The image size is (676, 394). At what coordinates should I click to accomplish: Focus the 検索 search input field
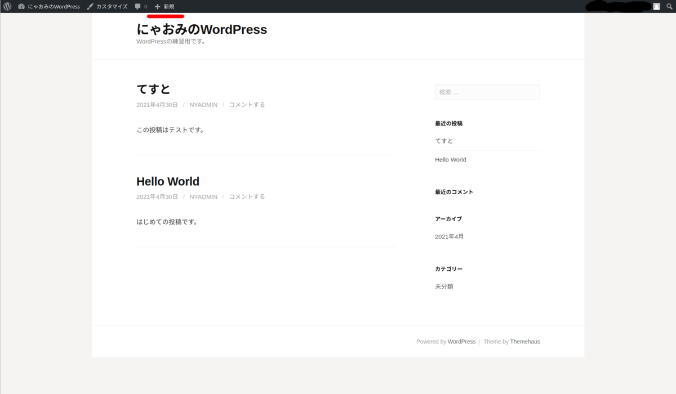click(x=487, y=92)
